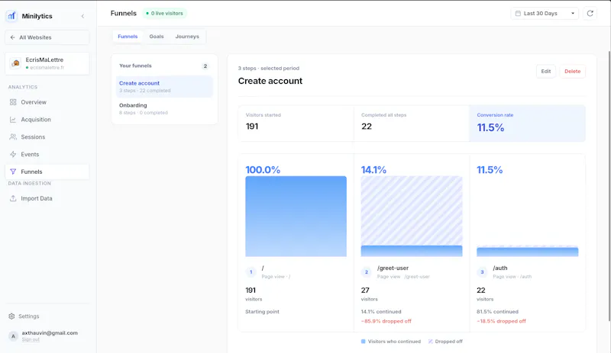Click the 0 live visitors badge
The width and height of the screenshot is (611, 353).
(164, 13)
